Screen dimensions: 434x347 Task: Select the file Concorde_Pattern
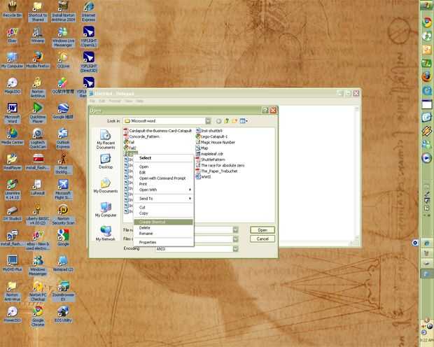(x=141, y=136)
